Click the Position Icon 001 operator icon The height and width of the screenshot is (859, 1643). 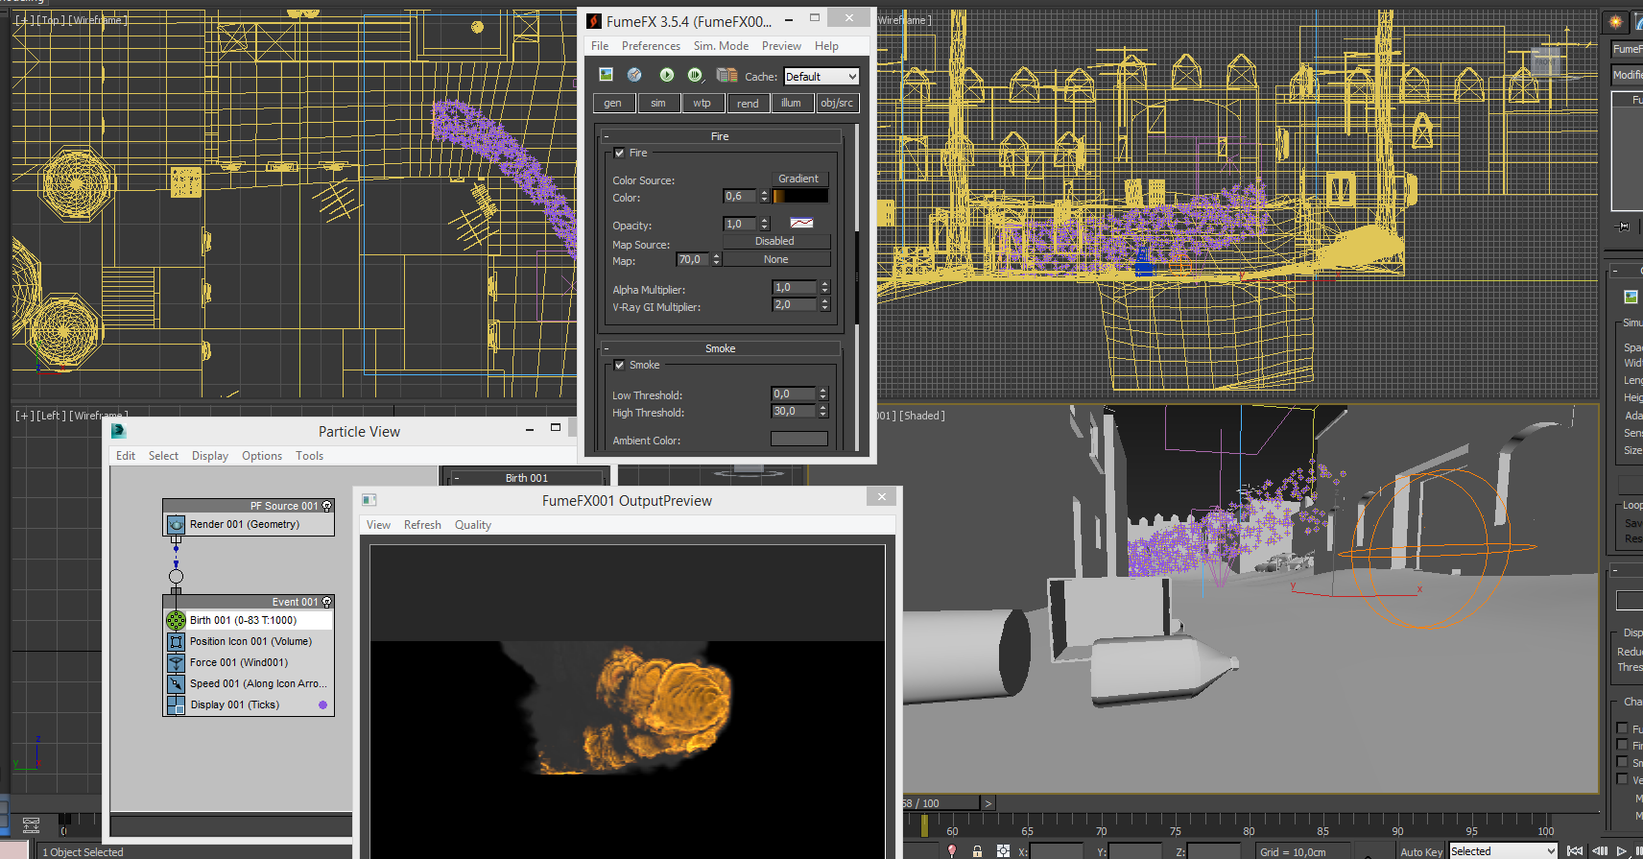[177, 642]
